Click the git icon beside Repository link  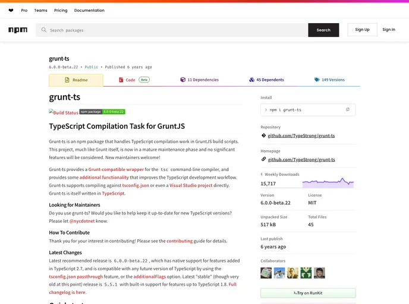pyautogui.click(x=263, y=135)
